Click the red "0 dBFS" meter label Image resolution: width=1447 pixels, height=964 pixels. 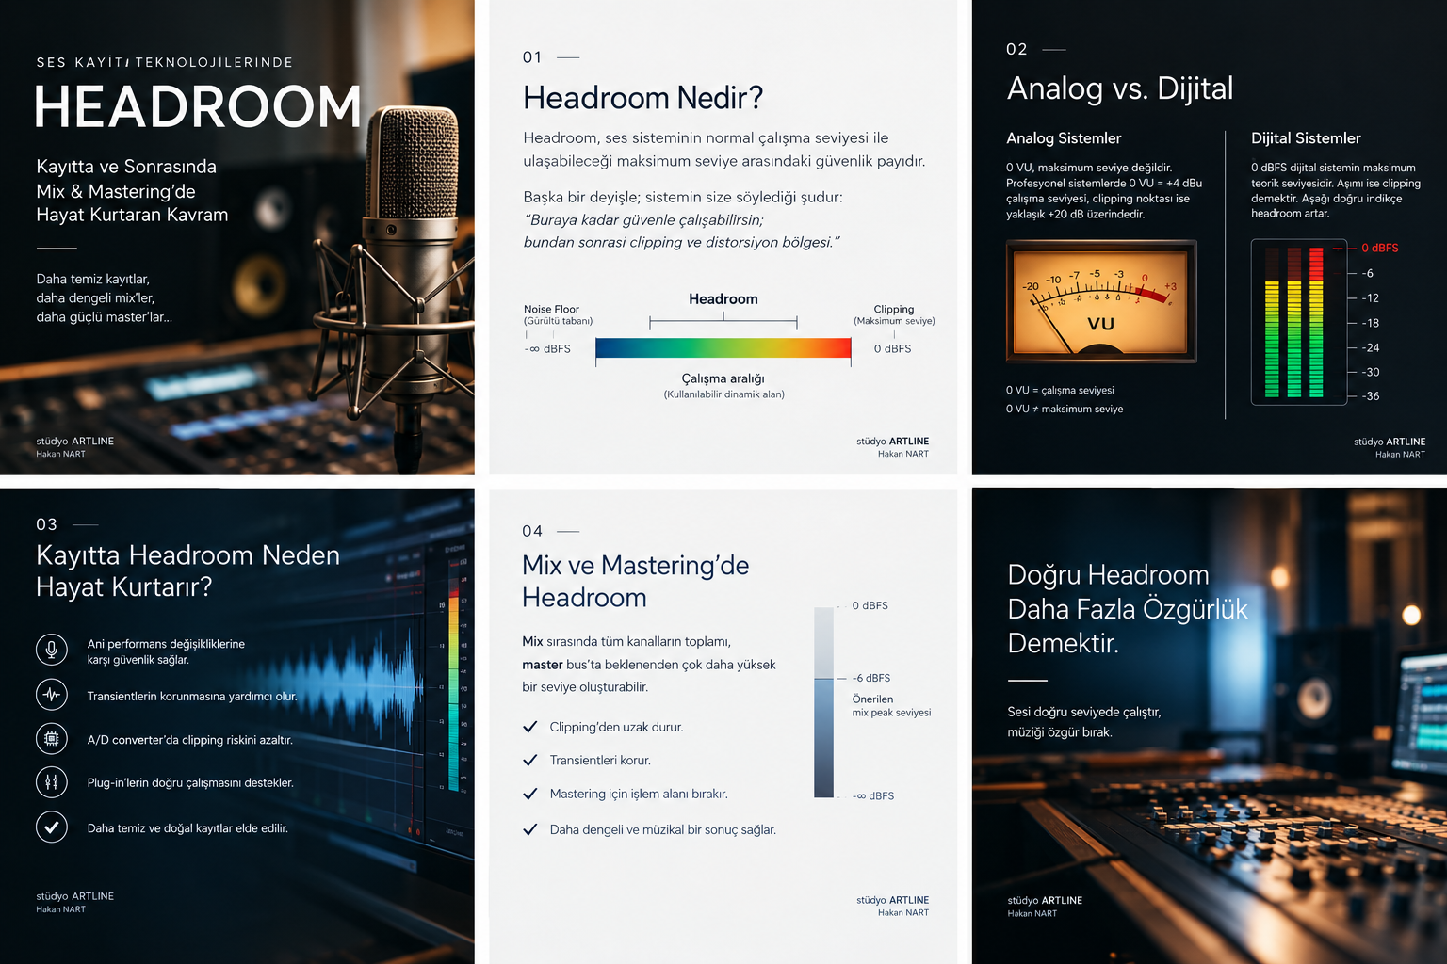click(1380, 249)
